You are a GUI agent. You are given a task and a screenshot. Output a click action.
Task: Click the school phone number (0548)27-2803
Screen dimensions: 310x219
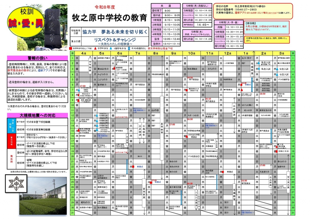tap(245, 9)
